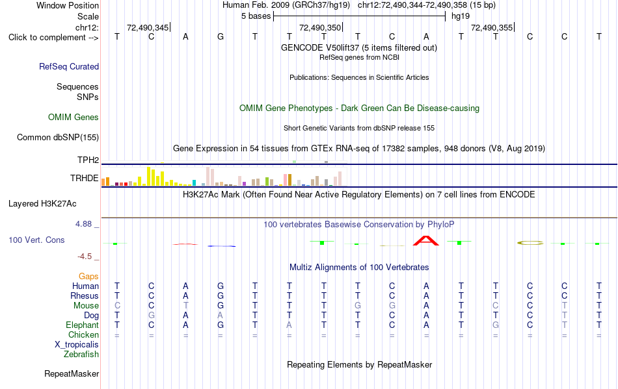This screenshot has width=618, height=389.
Task: Click the OMIM Gene Phenotypes track title
Action: click(360, 108)
